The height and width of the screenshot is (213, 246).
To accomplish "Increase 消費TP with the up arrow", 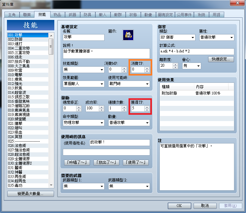I will pos(147,68).
